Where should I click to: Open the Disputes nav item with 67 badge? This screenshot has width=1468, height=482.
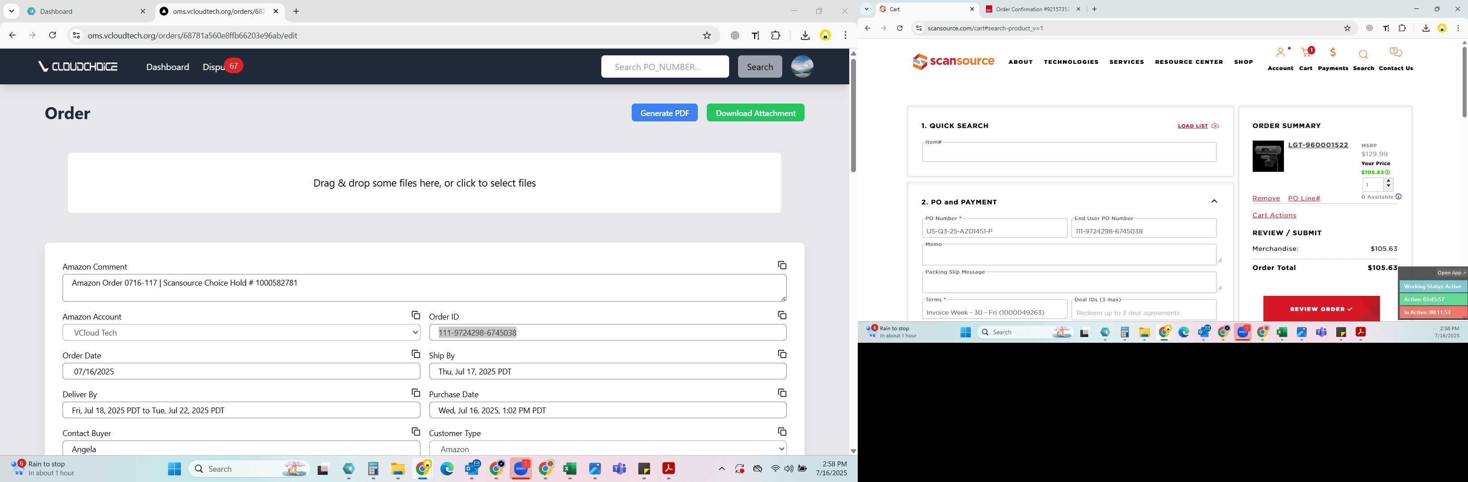222,66
